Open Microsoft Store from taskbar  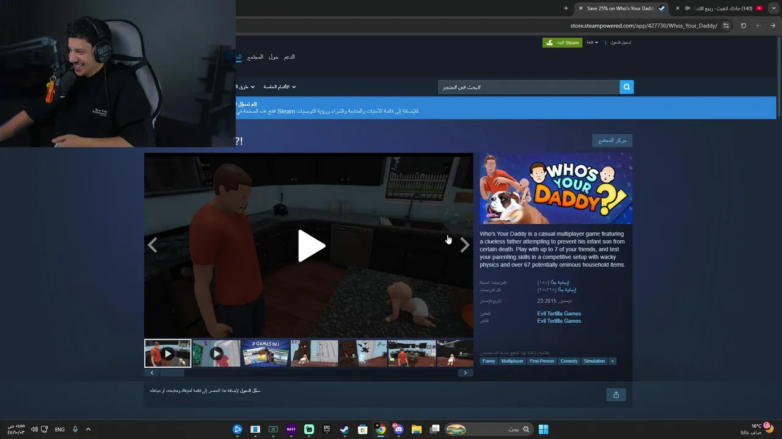[363, 429]
